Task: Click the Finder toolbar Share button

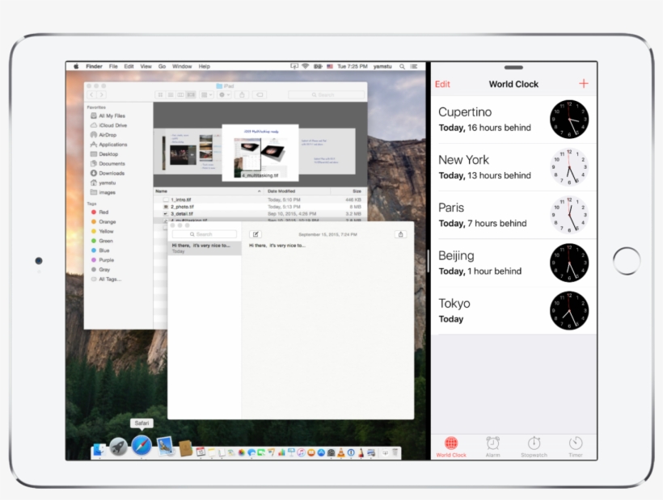Action: tap(242, 95)
